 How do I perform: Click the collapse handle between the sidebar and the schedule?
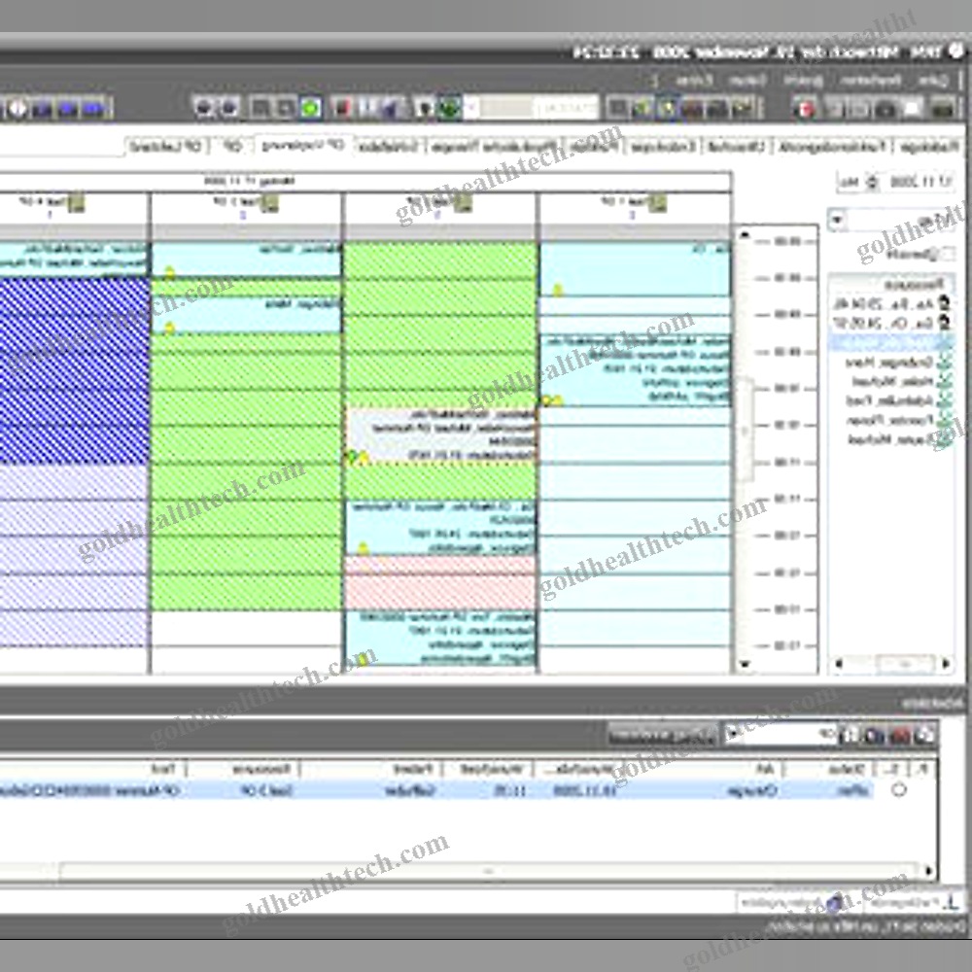[746, 431]
